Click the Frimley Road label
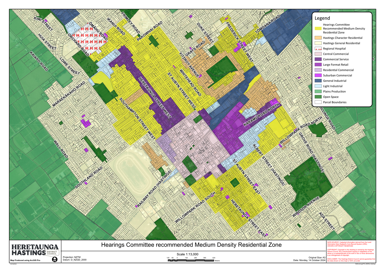This screenshot has height=272, width=385. point(130,23)
